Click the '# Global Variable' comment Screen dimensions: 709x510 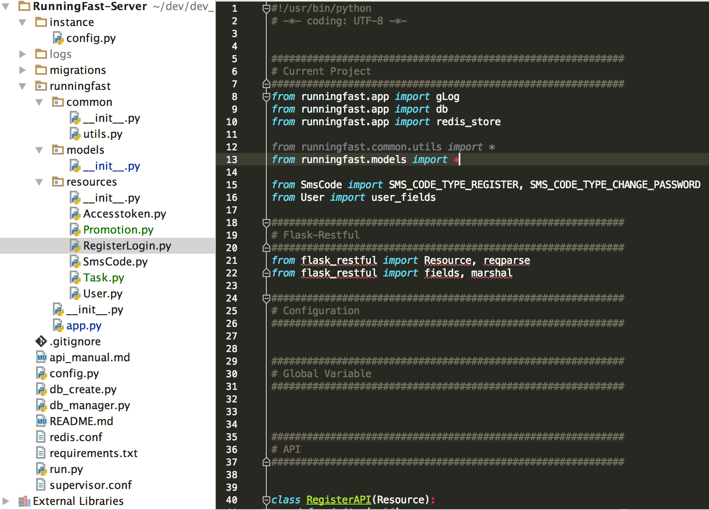[x=321, y=374]
